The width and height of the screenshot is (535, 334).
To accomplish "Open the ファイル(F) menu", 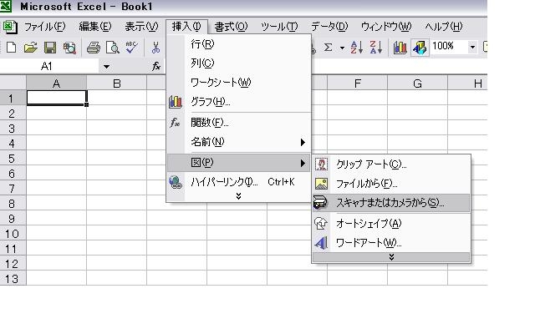I will pos(44,27).
